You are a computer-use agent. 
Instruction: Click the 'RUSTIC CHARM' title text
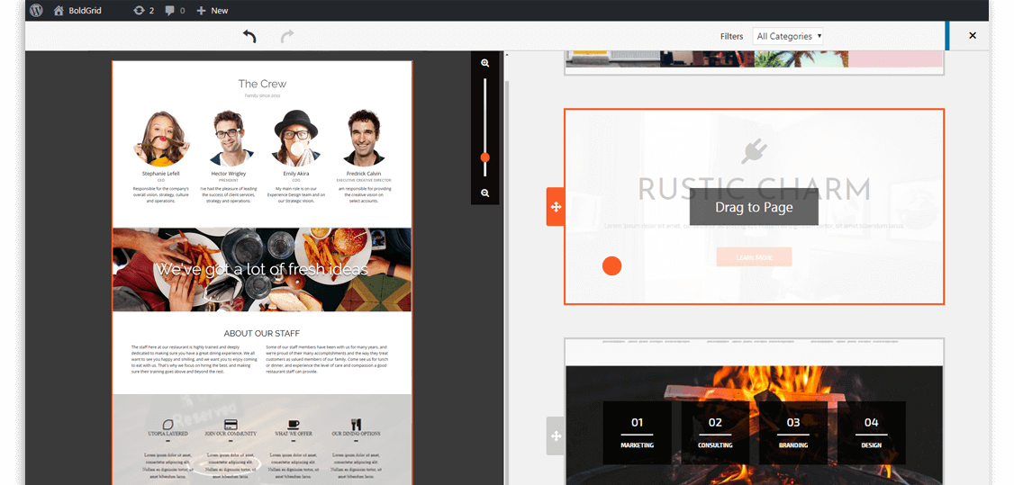point(754,189)
